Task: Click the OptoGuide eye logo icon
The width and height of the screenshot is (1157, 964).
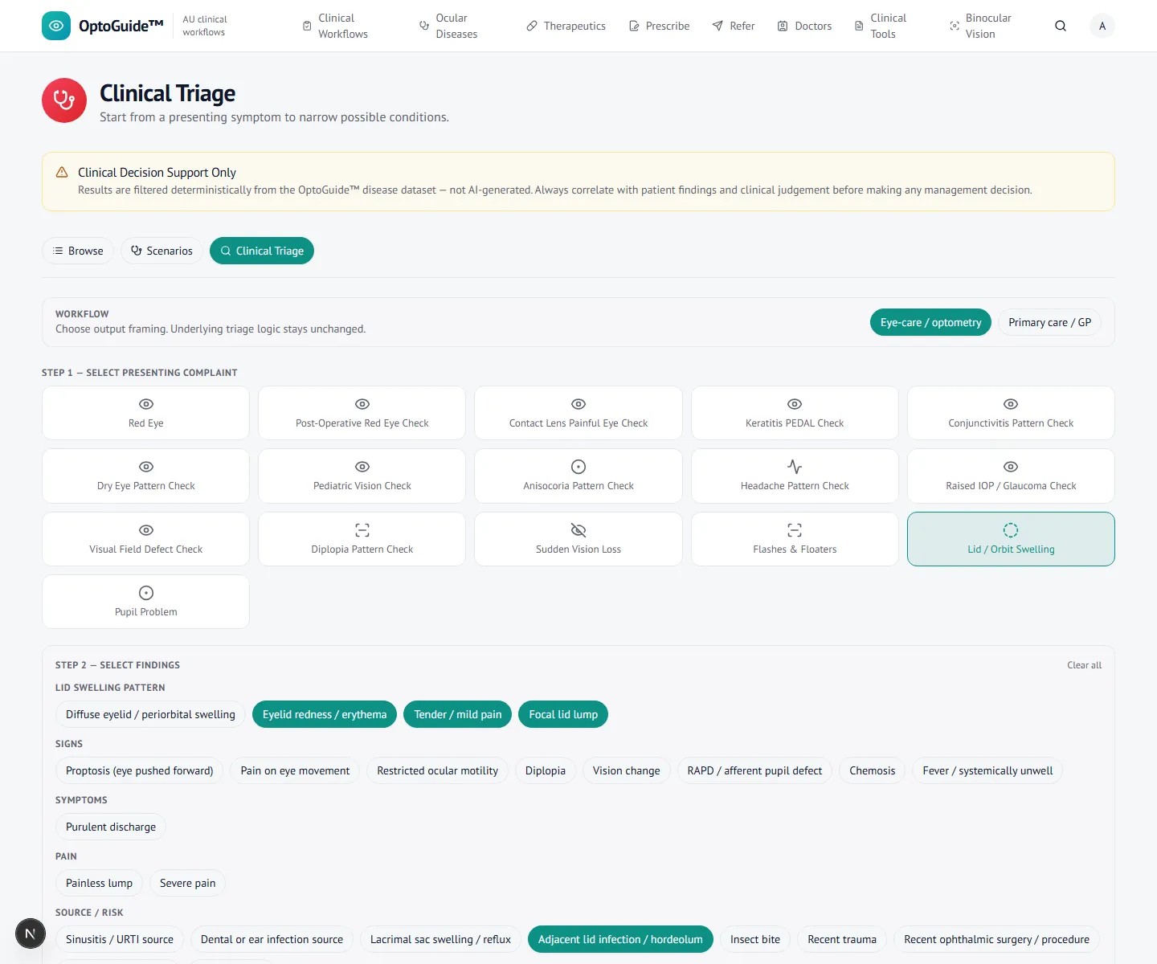Action: tap(56, 26)
